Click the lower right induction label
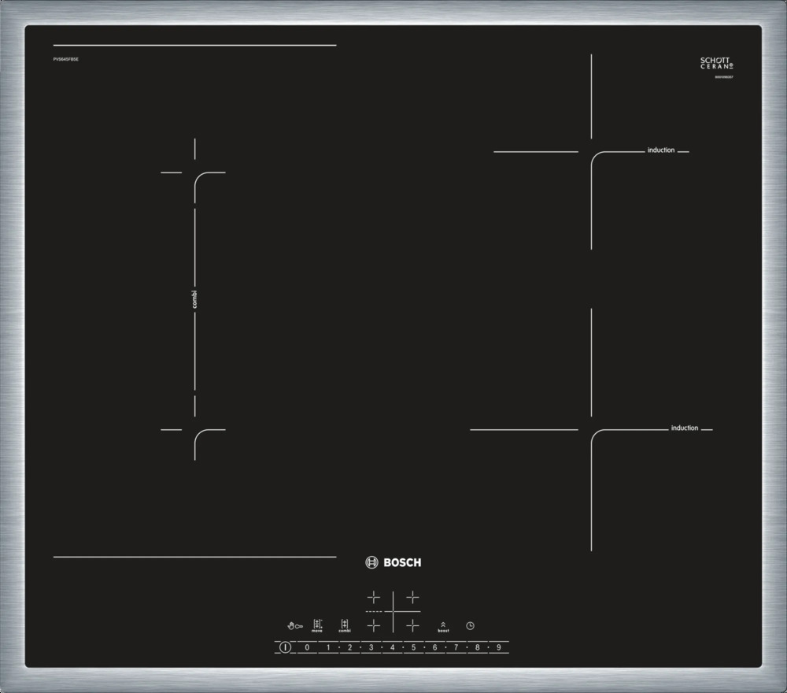Image resolution: width=787 pixels, height=693 pixels. pyautogui.click(x=685, y=428)
